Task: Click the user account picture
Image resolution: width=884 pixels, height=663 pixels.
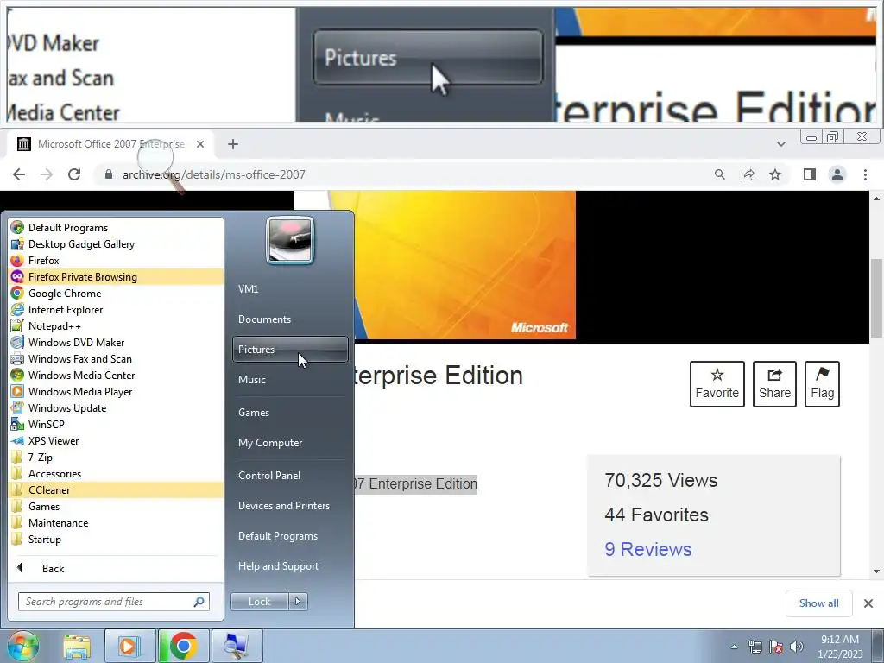Action: 290,241
